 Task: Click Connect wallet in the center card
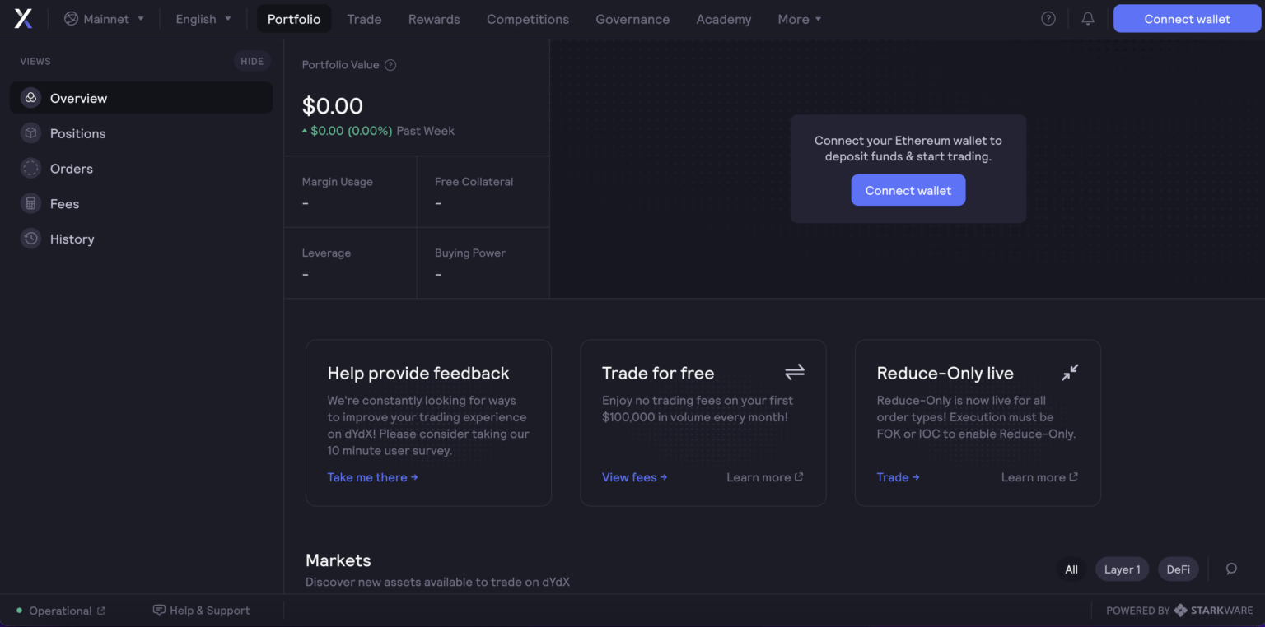[x=908, y=190]
